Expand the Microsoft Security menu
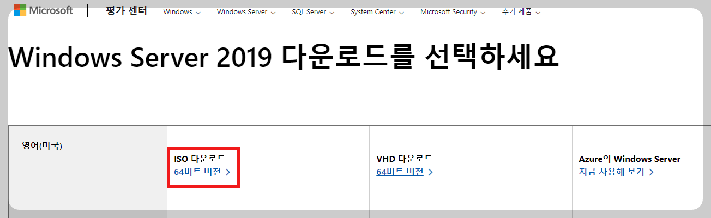Screen dimensions: 711x218 (x=453, y=12)
